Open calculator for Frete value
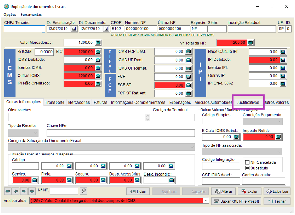 (x=69, y=180)
